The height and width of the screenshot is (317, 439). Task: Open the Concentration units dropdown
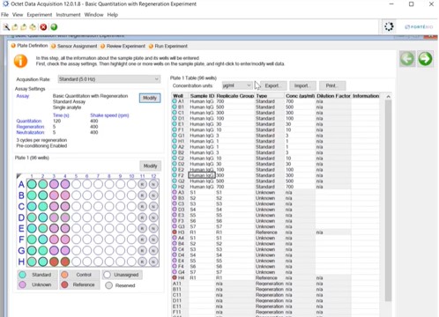pos(237,85)
